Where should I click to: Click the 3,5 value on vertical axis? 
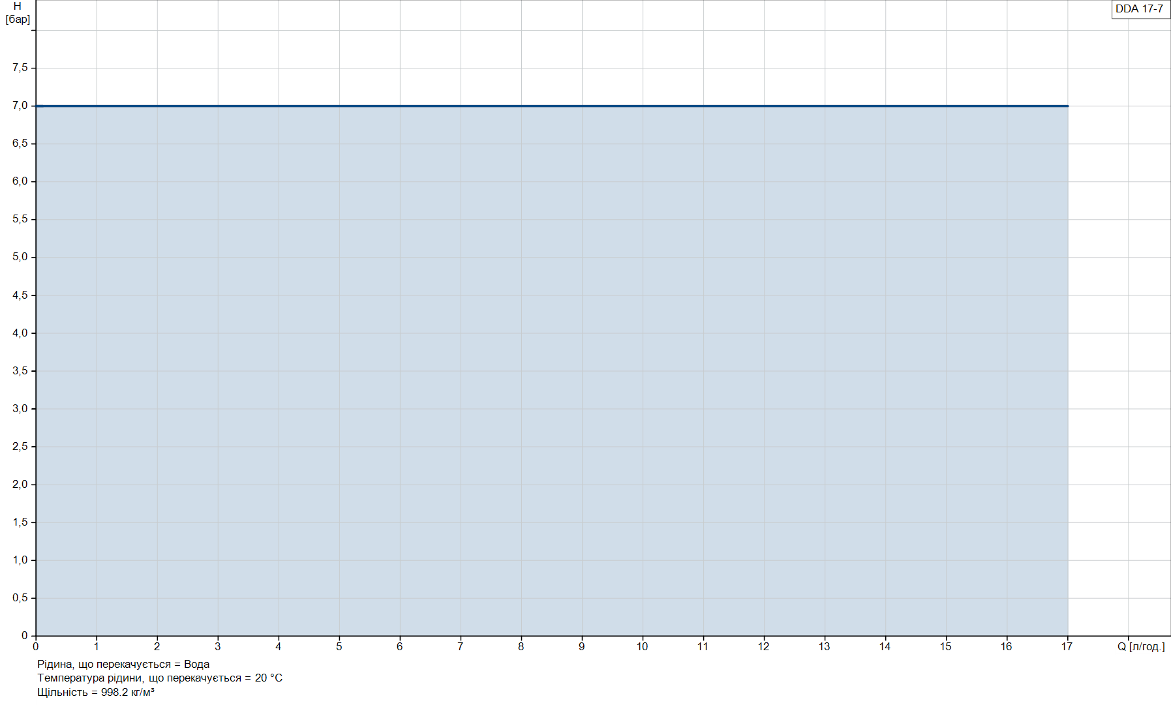20,370
